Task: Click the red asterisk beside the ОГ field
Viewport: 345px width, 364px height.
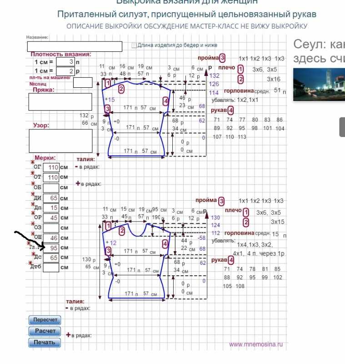Action: 32,162
